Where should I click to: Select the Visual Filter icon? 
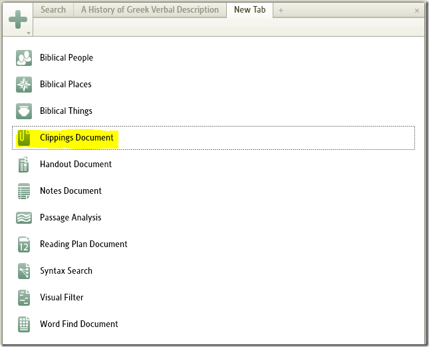[24, 298]
